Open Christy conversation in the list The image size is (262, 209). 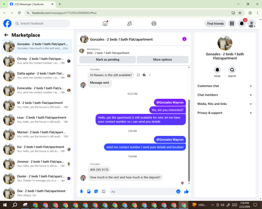coord(37,61)
